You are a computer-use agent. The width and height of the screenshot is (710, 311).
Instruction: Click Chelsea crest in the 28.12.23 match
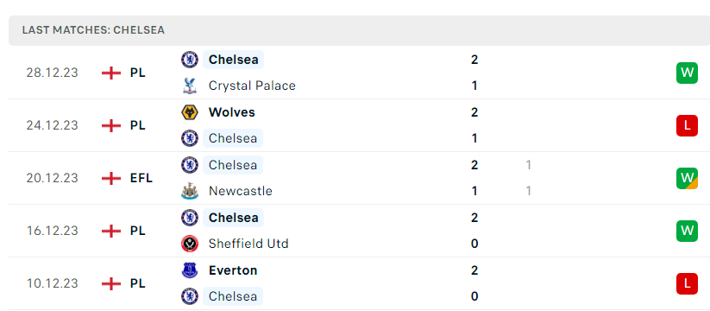coord(190,60)
